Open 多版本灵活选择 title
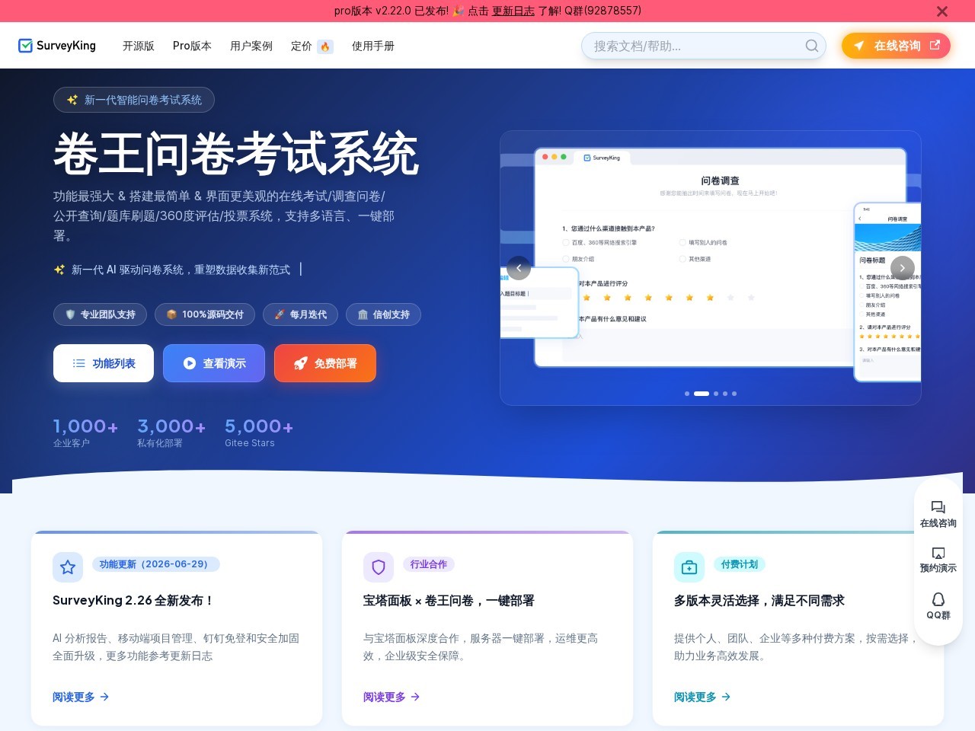 (x=759, y=600)
